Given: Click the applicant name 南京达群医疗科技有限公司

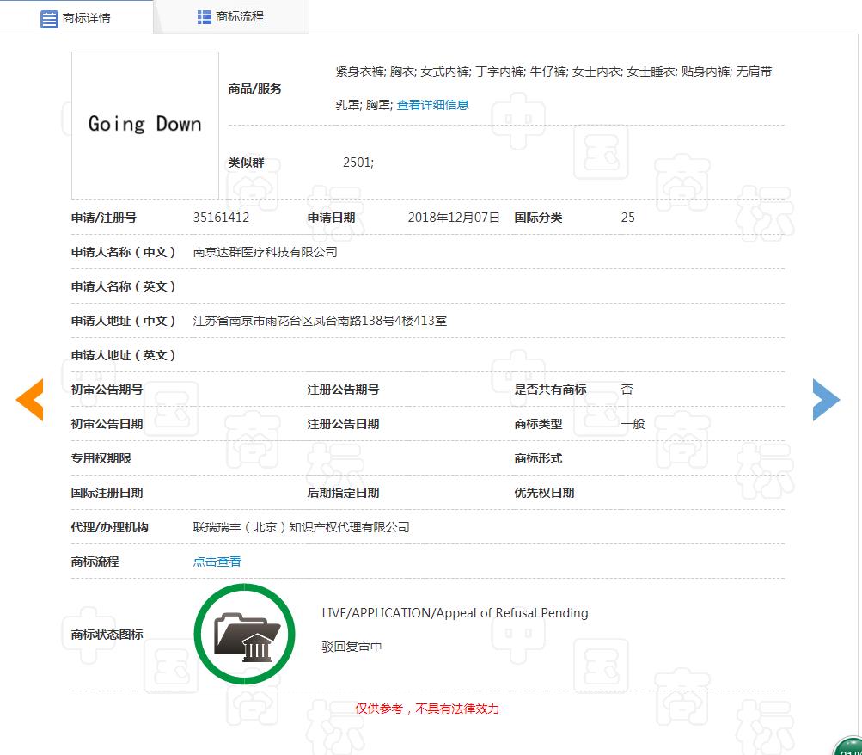Looking at the screenshot, I should pos(266,252).
